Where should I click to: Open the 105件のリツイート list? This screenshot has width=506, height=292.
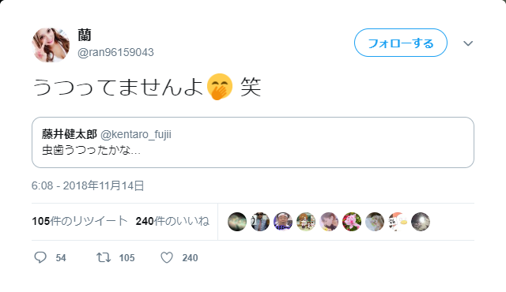pos(80,221)
